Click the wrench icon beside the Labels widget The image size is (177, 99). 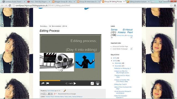coord(132,37)
